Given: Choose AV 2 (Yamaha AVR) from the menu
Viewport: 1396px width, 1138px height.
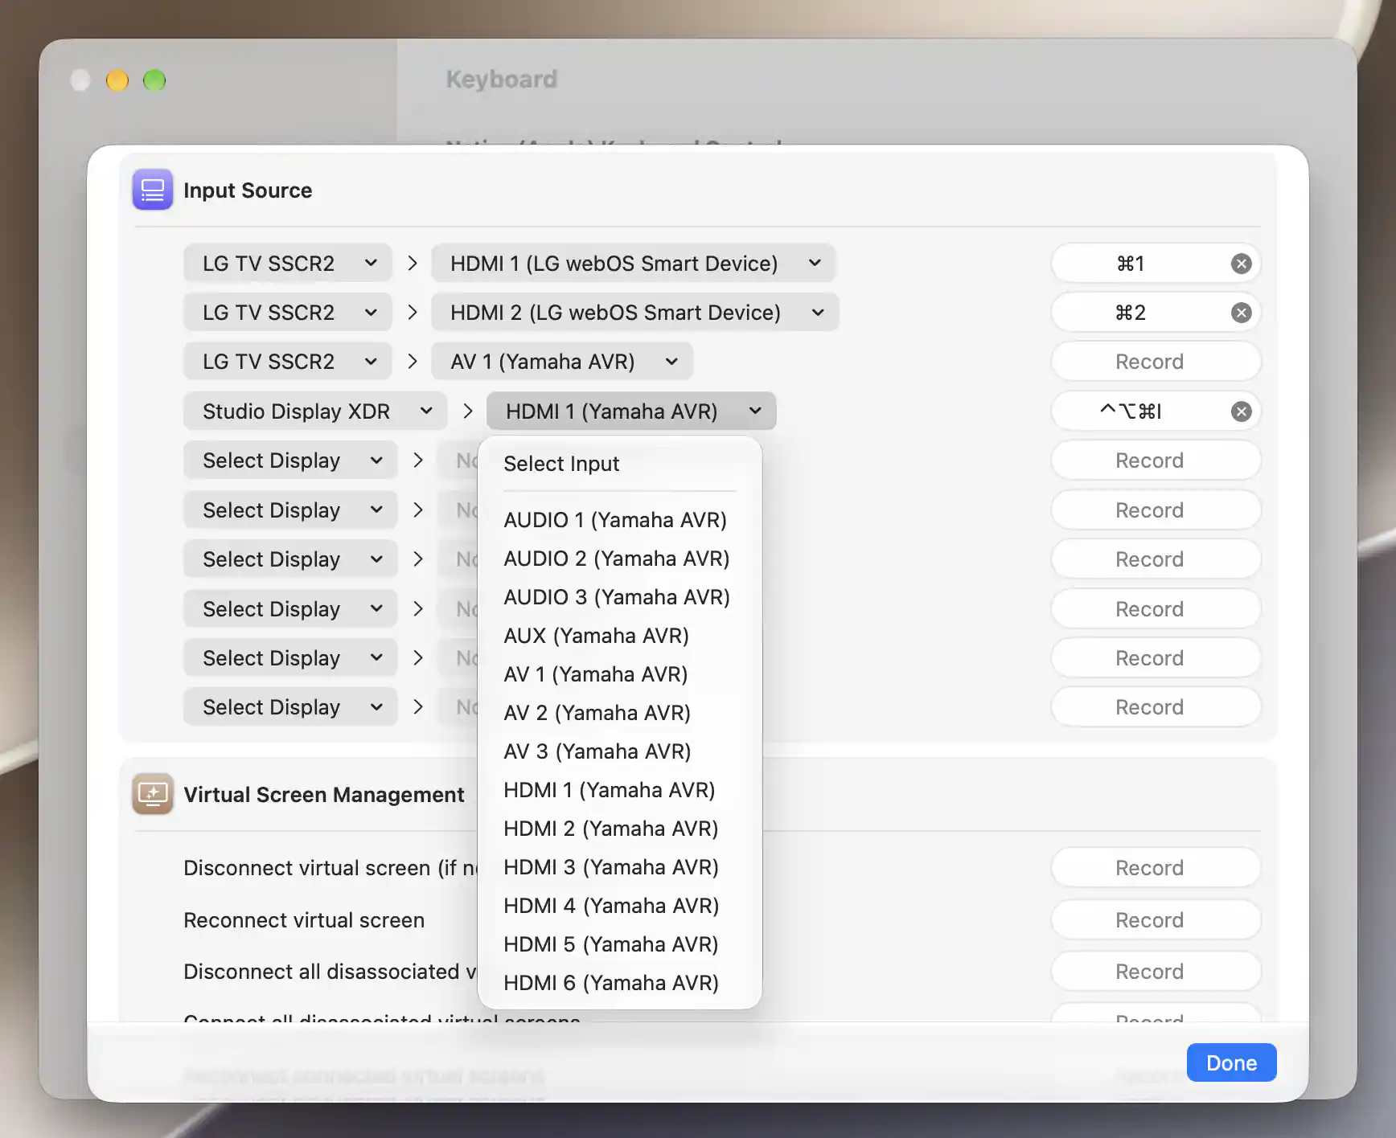Looking at the screenshot, I should pyautogui.click(x=619, y=713).
